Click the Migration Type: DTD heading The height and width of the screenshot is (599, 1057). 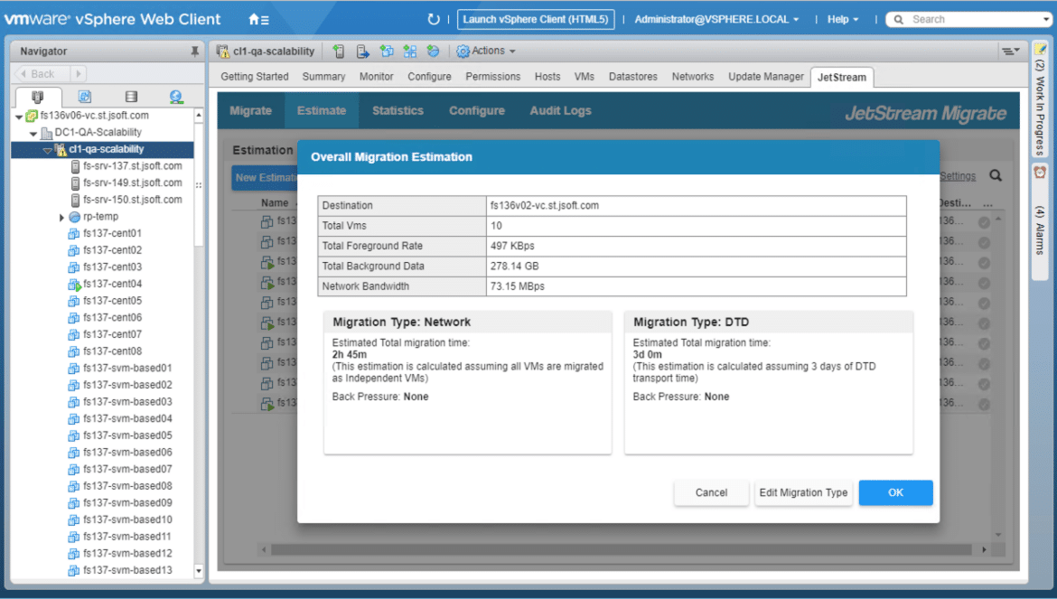pyautogui.click(x=691, y=322)
